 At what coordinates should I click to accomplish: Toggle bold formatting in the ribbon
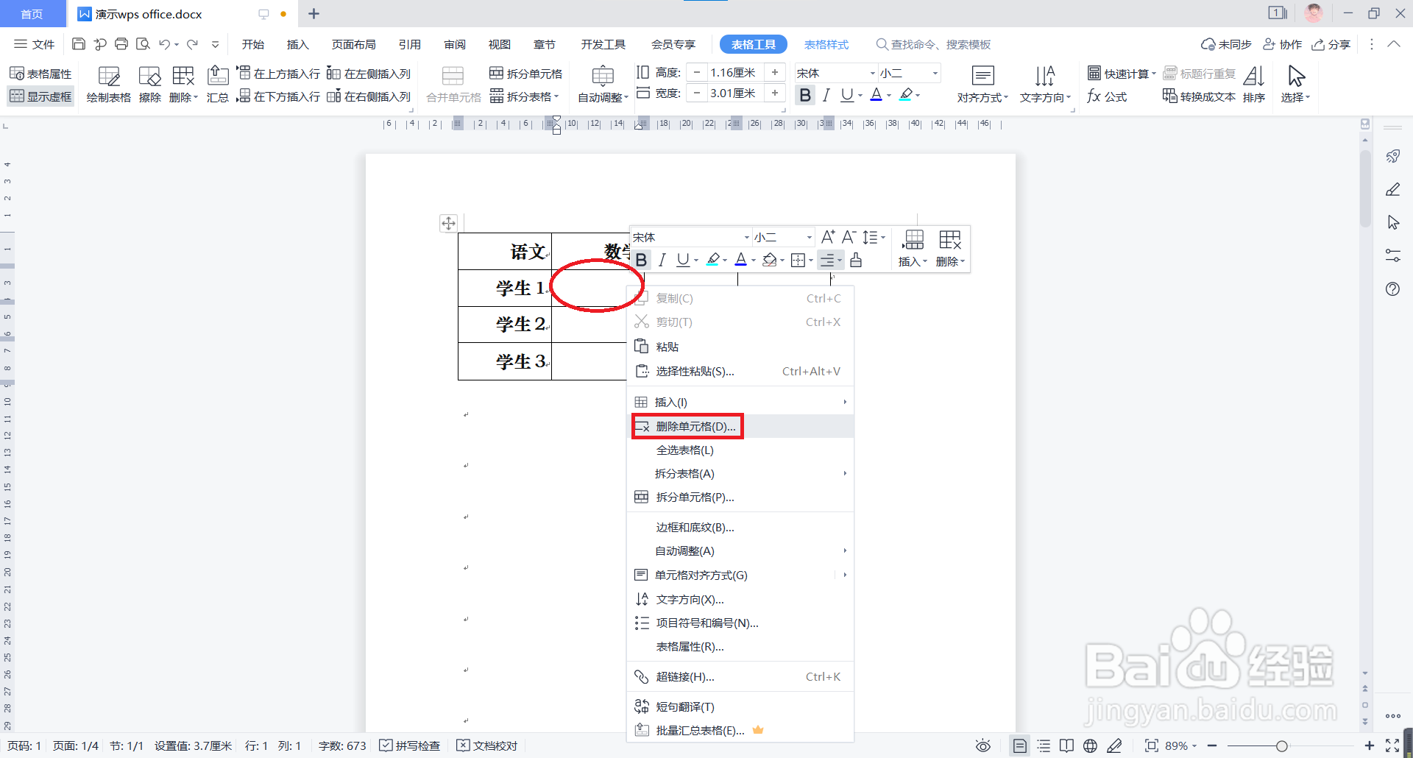coord(804,94)
